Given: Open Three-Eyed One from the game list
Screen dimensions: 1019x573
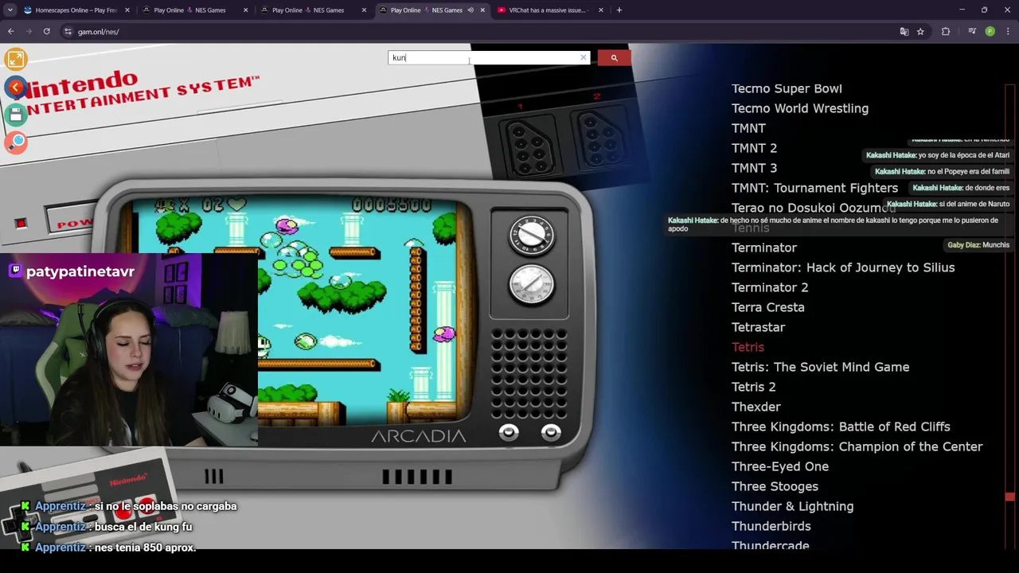Looking at the screenshot, I should [780, 466].
